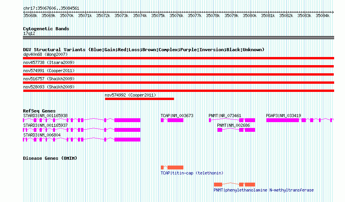Screen dimensions: 345x202
Task: Select the magenta TCAP NM_003673 gene glyph
Action: (x=172, y=120)
